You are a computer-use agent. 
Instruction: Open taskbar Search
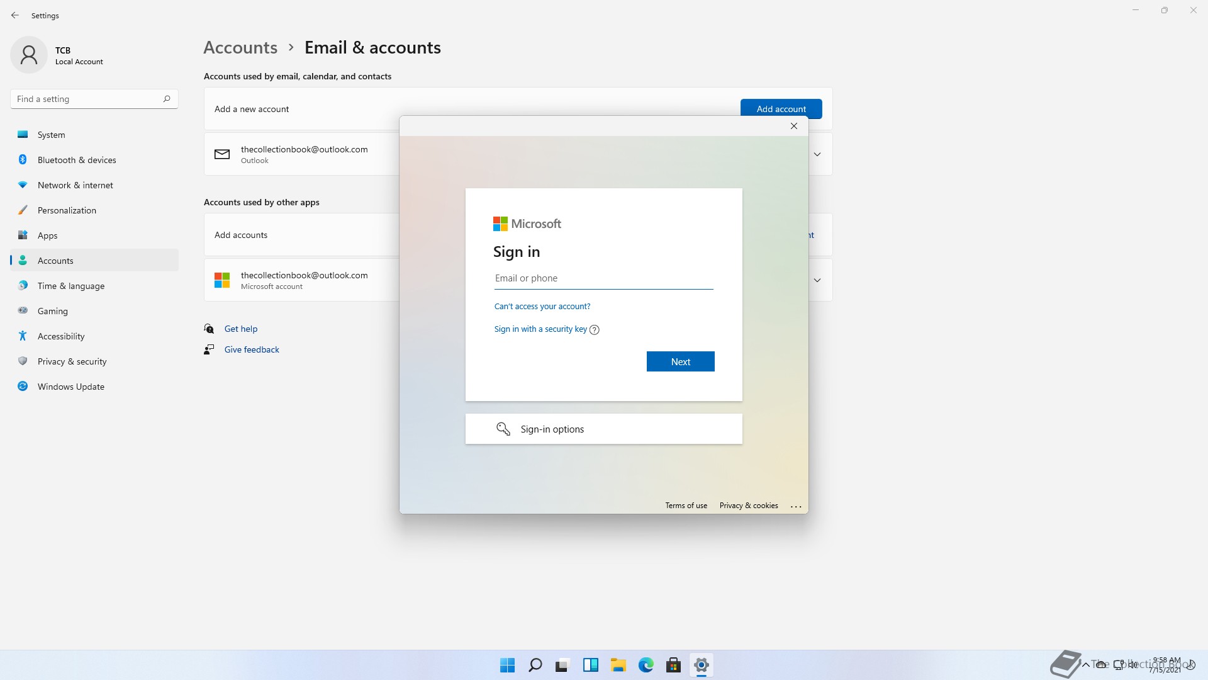click(x=535, y=665)
